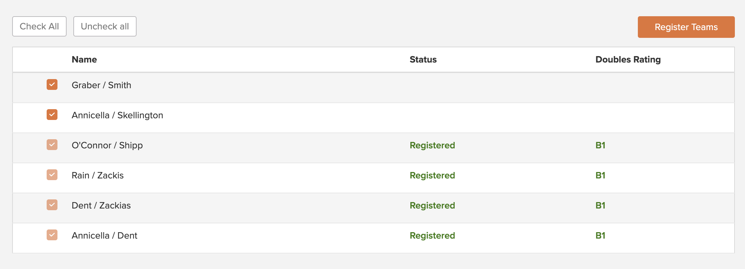Select the Doubles Rating column header
The height and width of the screenshot is (269, 745).
click(x=628, y=59)
